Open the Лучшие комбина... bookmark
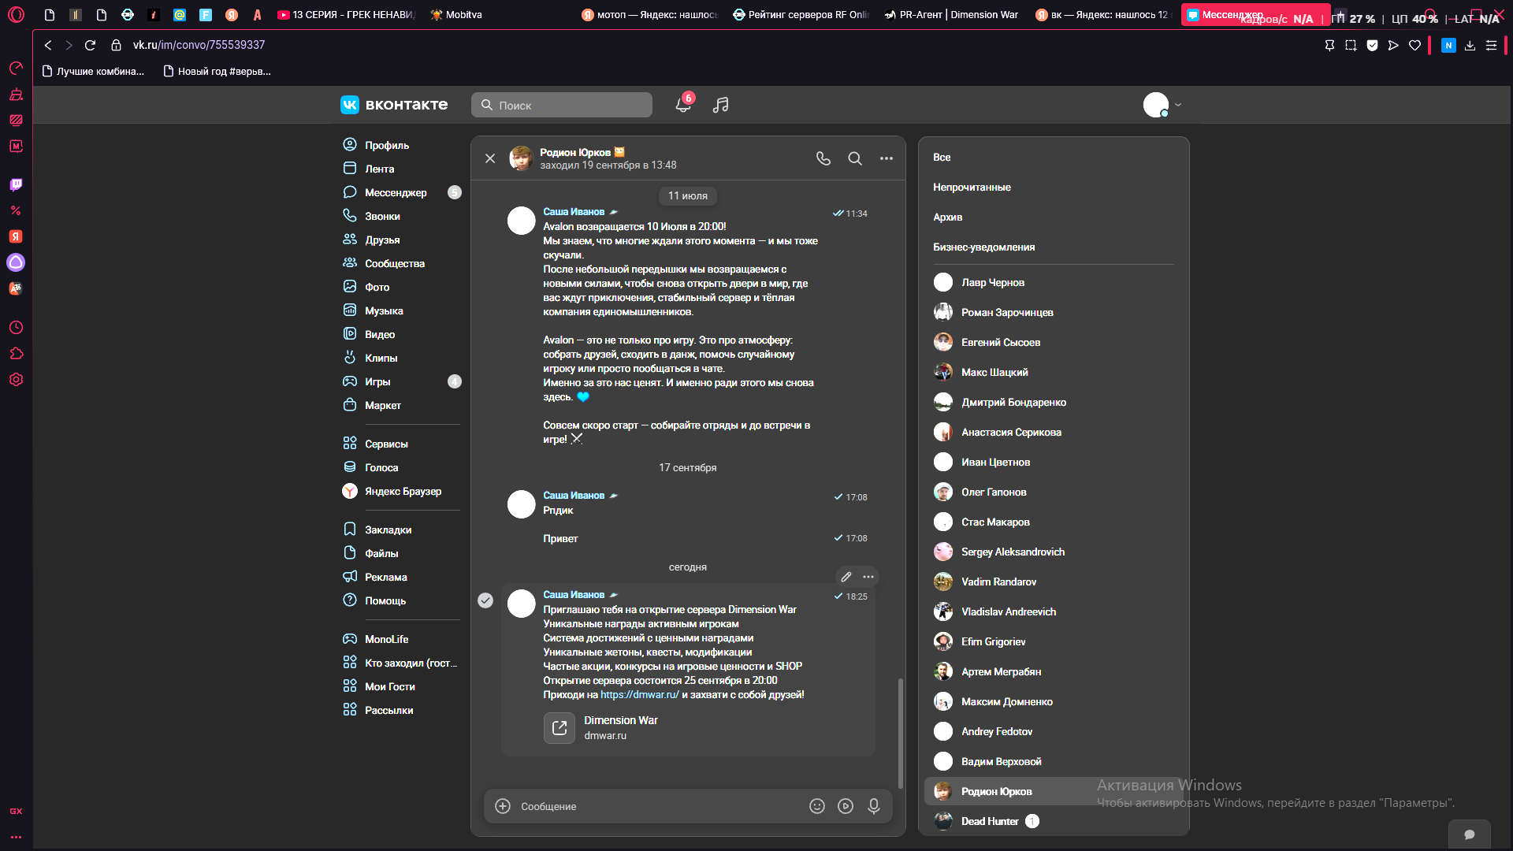 click(x=93, y=71)
